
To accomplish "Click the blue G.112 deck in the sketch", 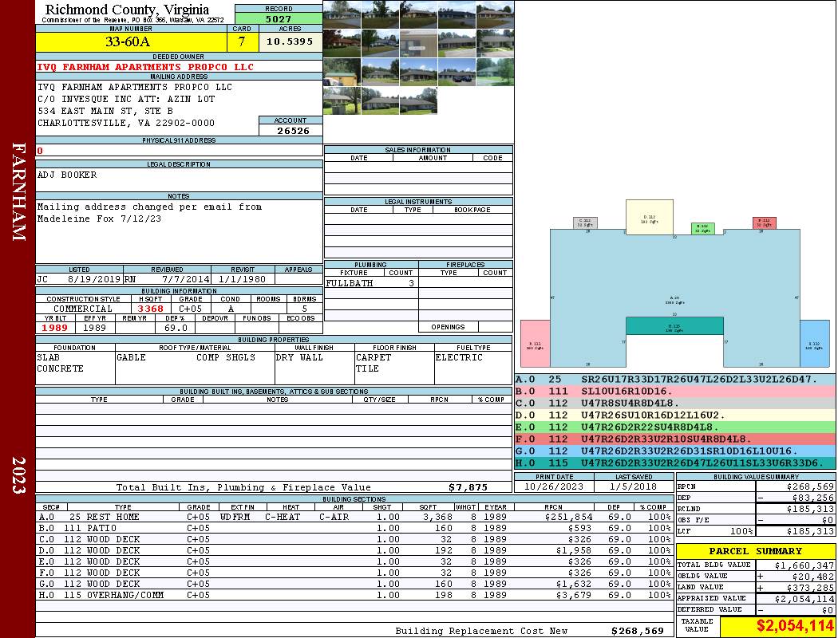I will [x=815, y=344].
